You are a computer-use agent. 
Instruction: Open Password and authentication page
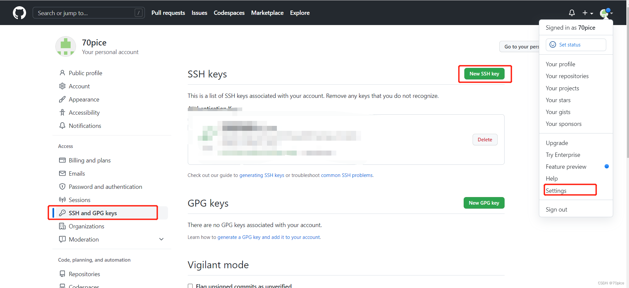tap(105, 187)
